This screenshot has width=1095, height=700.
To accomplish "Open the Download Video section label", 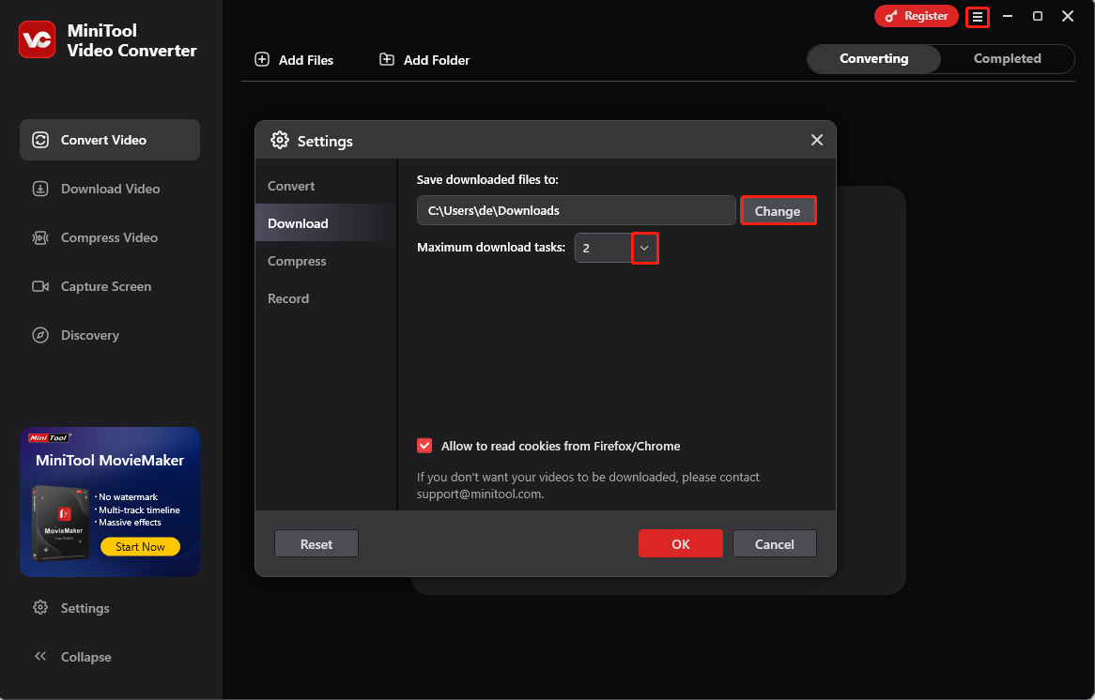I will pyautogui.click(x=110, y=189).
